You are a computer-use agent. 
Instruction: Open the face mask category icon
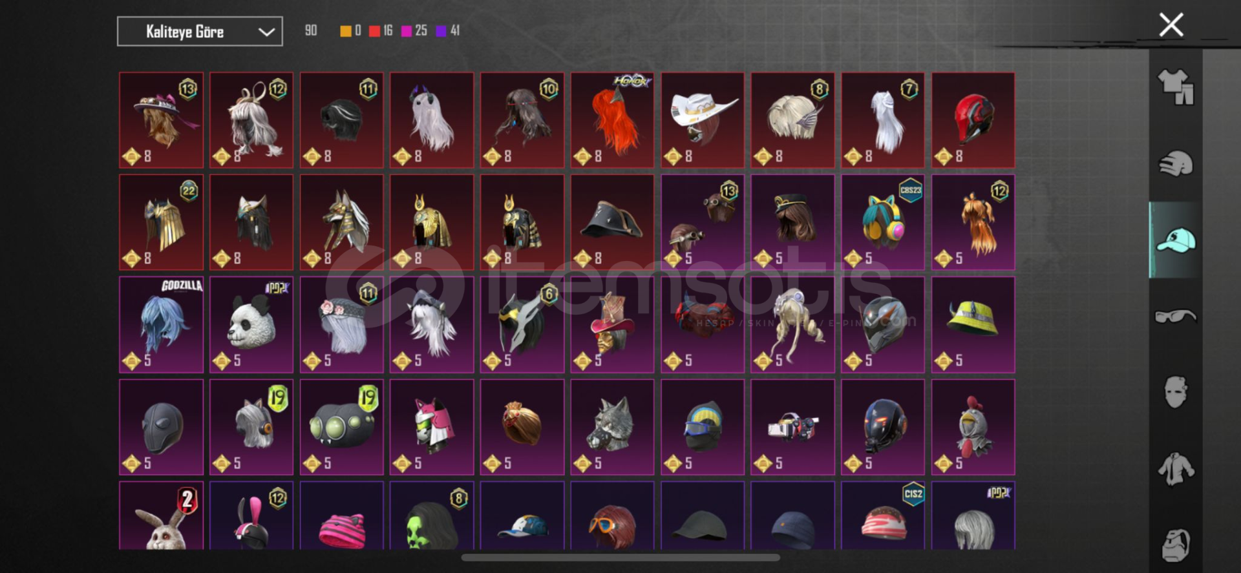1176,392
